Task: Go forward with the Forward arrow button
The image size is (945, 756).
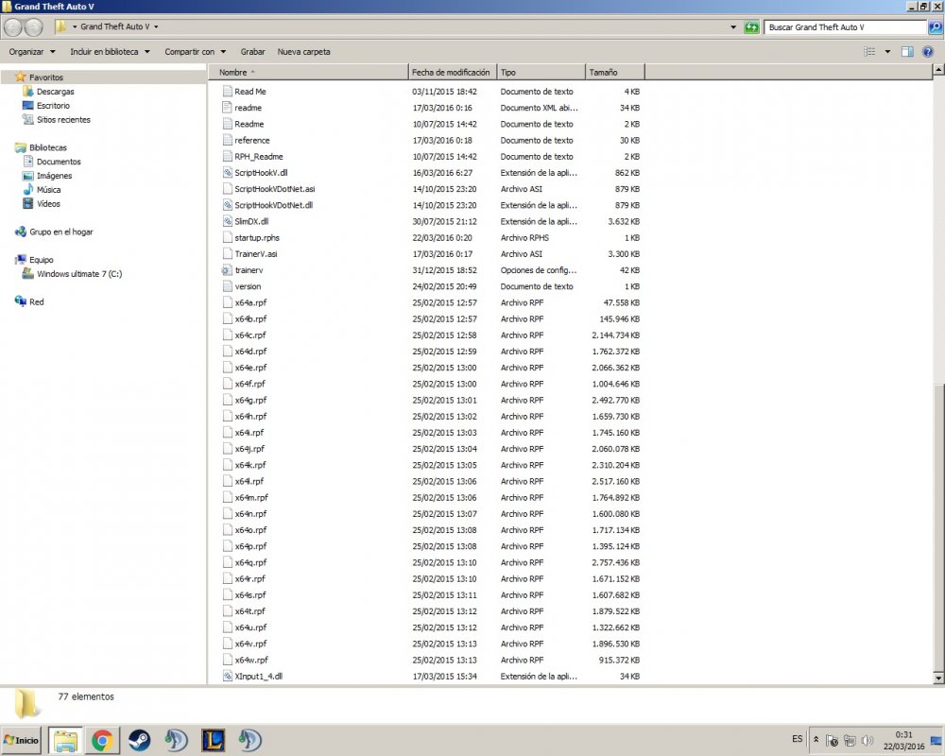Action: pyautogui.click(x=33, y=27)
